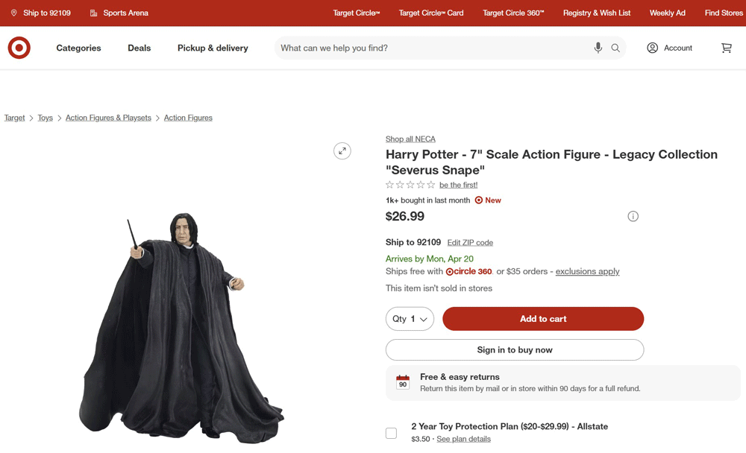The width and height of the screenshot is (746, 453).
Task: Expand the Categories menu
Action: click(x=78, y=48)
